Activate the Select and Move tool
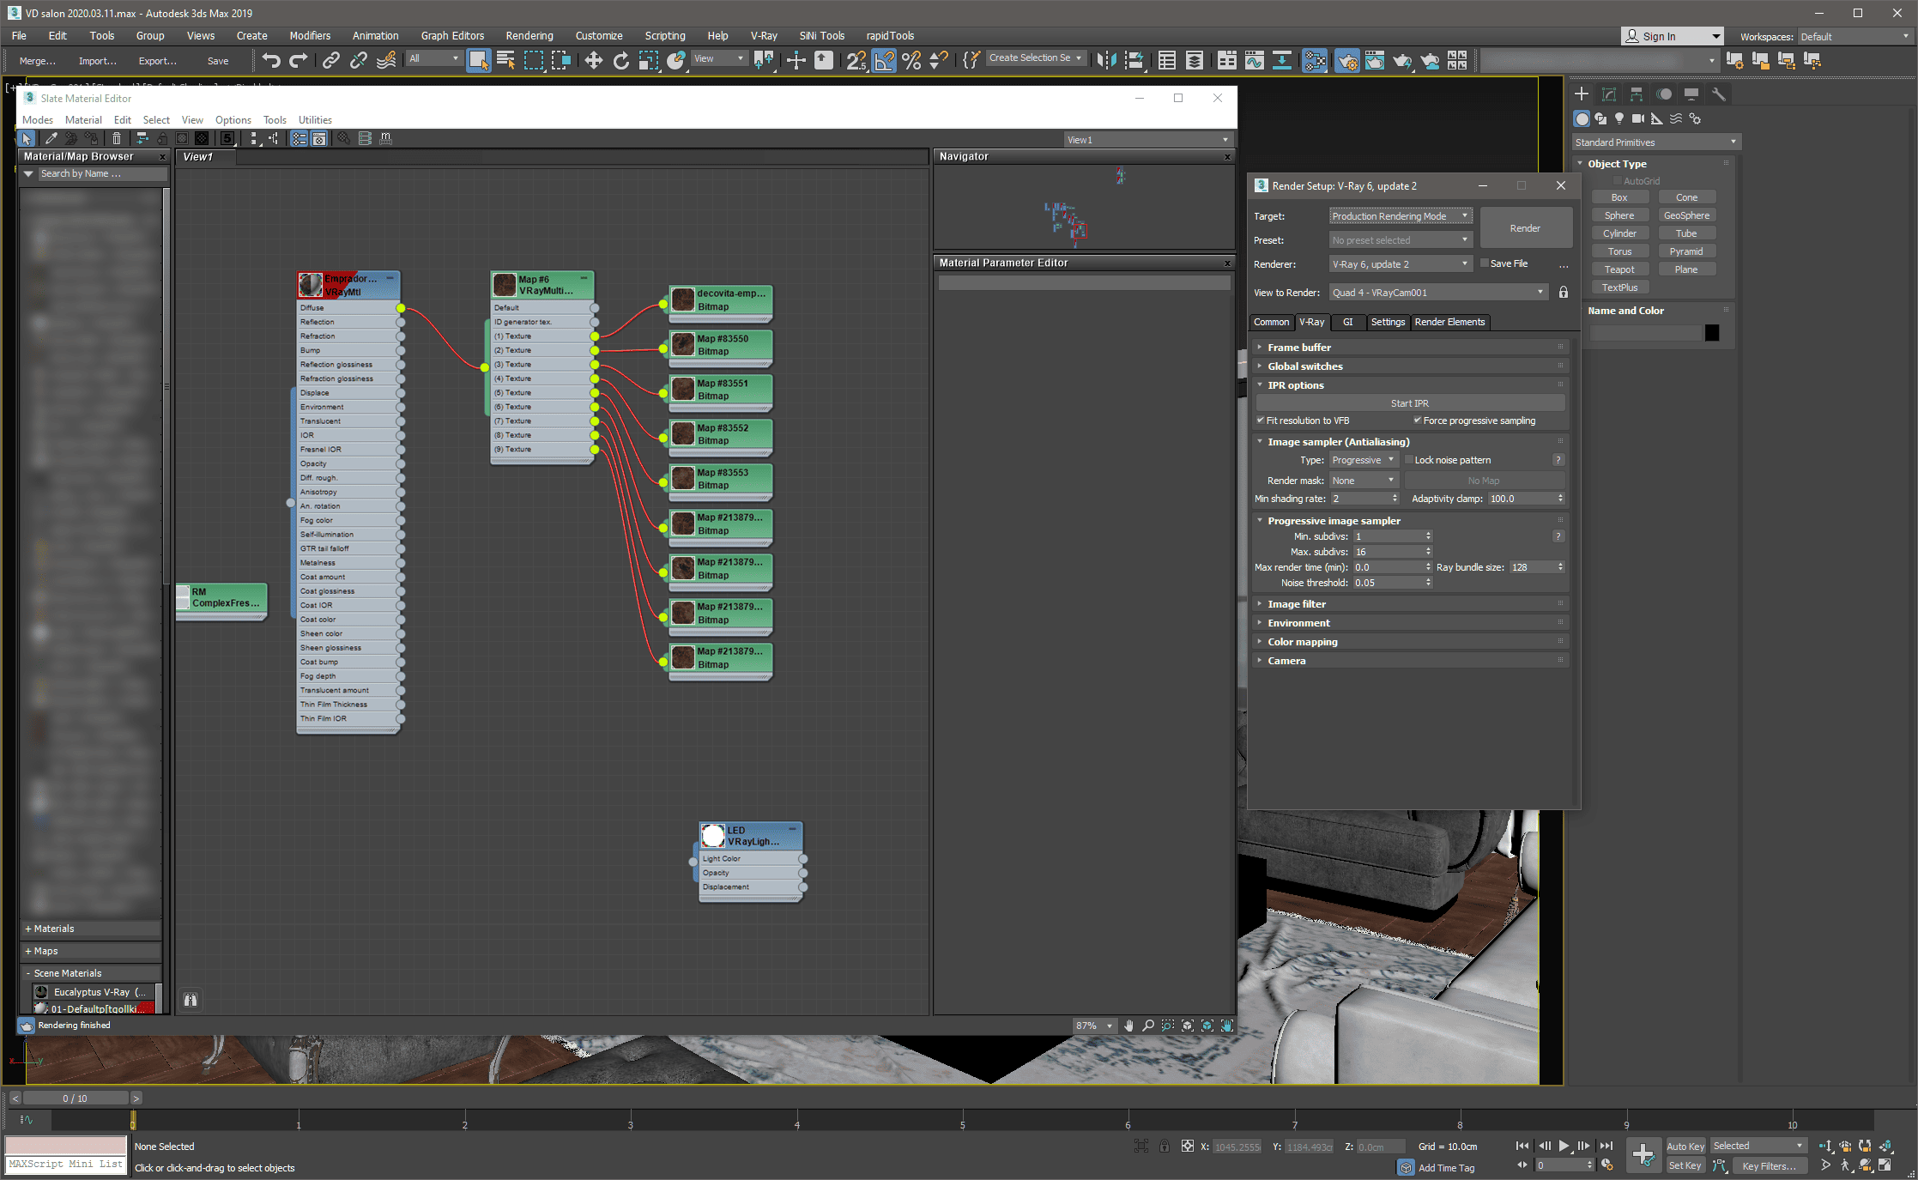The width and height of the screenshot is (1918, 1180). (593, 60)
